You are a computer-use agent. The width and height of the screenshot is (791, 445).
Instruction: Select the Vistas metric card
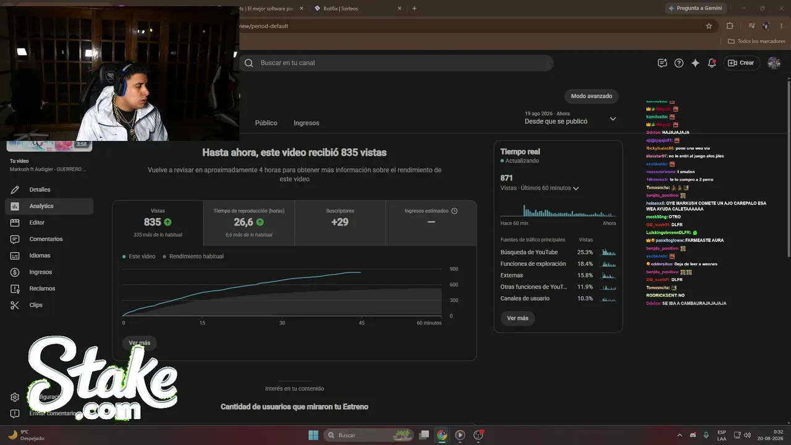[158, 223]
